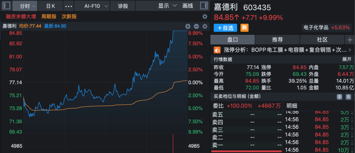The height and width of the screenshot is (153, 355).
Task: Click 均价:77.44 label
Action: coord(30,26)
